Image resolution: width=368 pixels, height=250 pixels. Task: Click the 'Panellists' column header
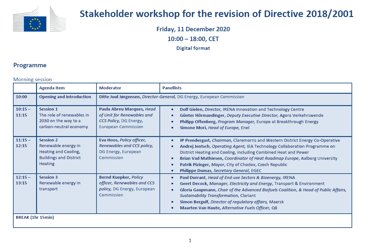pos(172,88)
